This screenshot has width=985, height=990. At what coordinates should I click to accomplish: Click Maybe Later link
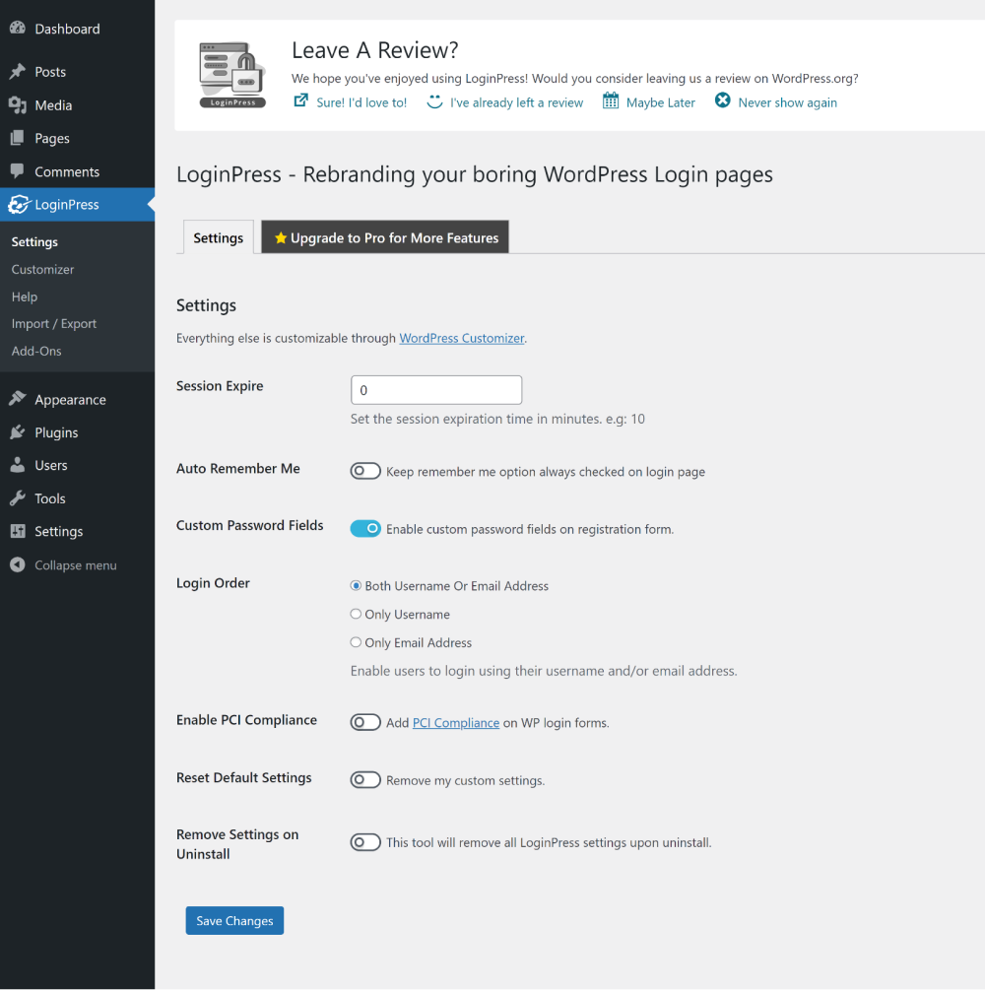(661, 102)
